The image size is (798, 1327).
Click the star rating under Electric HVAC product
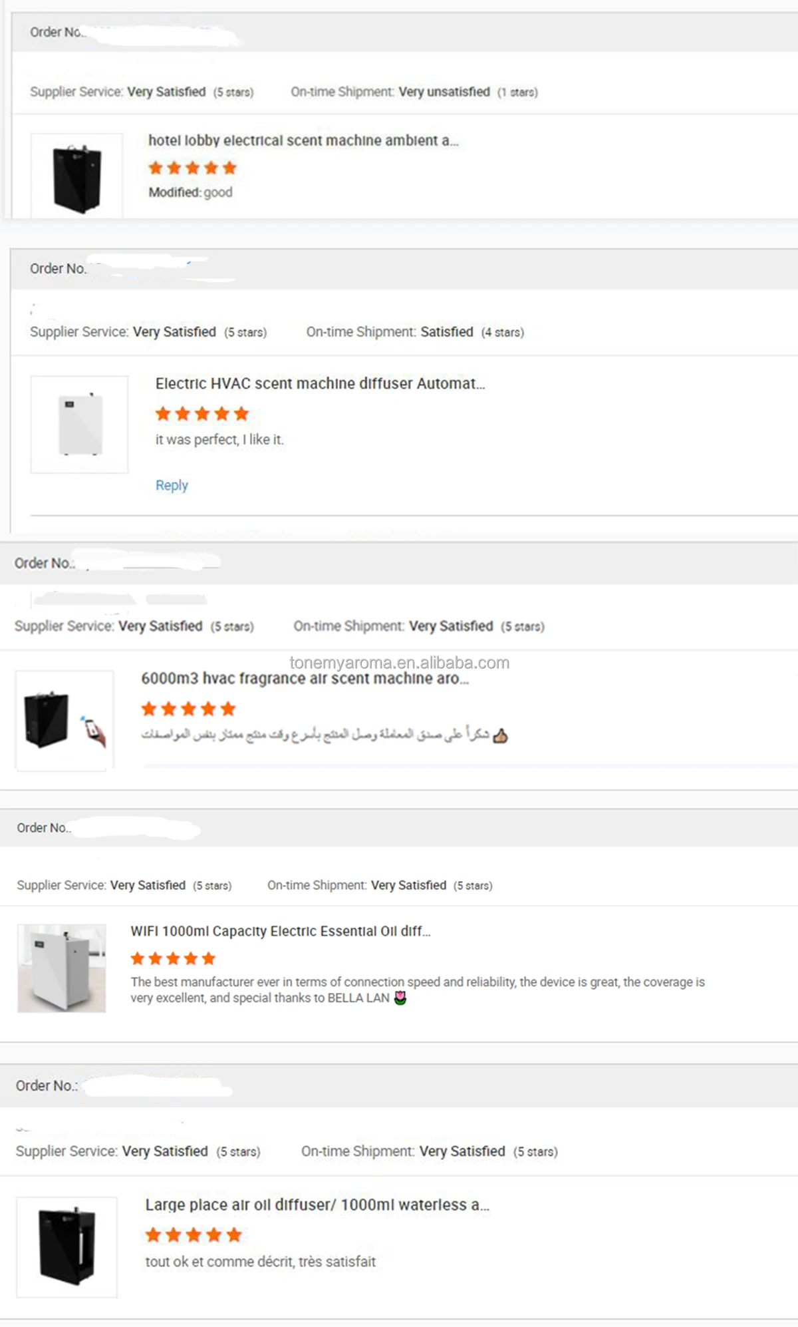click(x=201, y=414)
